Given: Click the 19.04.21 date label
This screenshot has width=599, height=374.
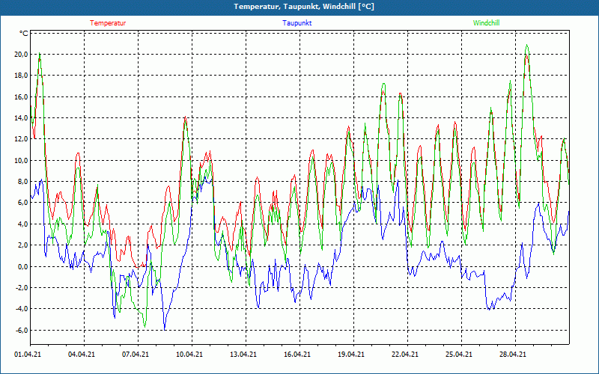Looking at the screenshot, I should pyautogui.click(x=350, y=354).
